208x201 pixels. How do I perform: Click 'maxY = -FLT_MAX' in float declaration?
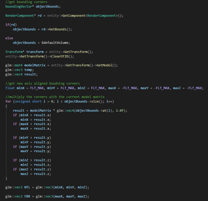(155, 88)
